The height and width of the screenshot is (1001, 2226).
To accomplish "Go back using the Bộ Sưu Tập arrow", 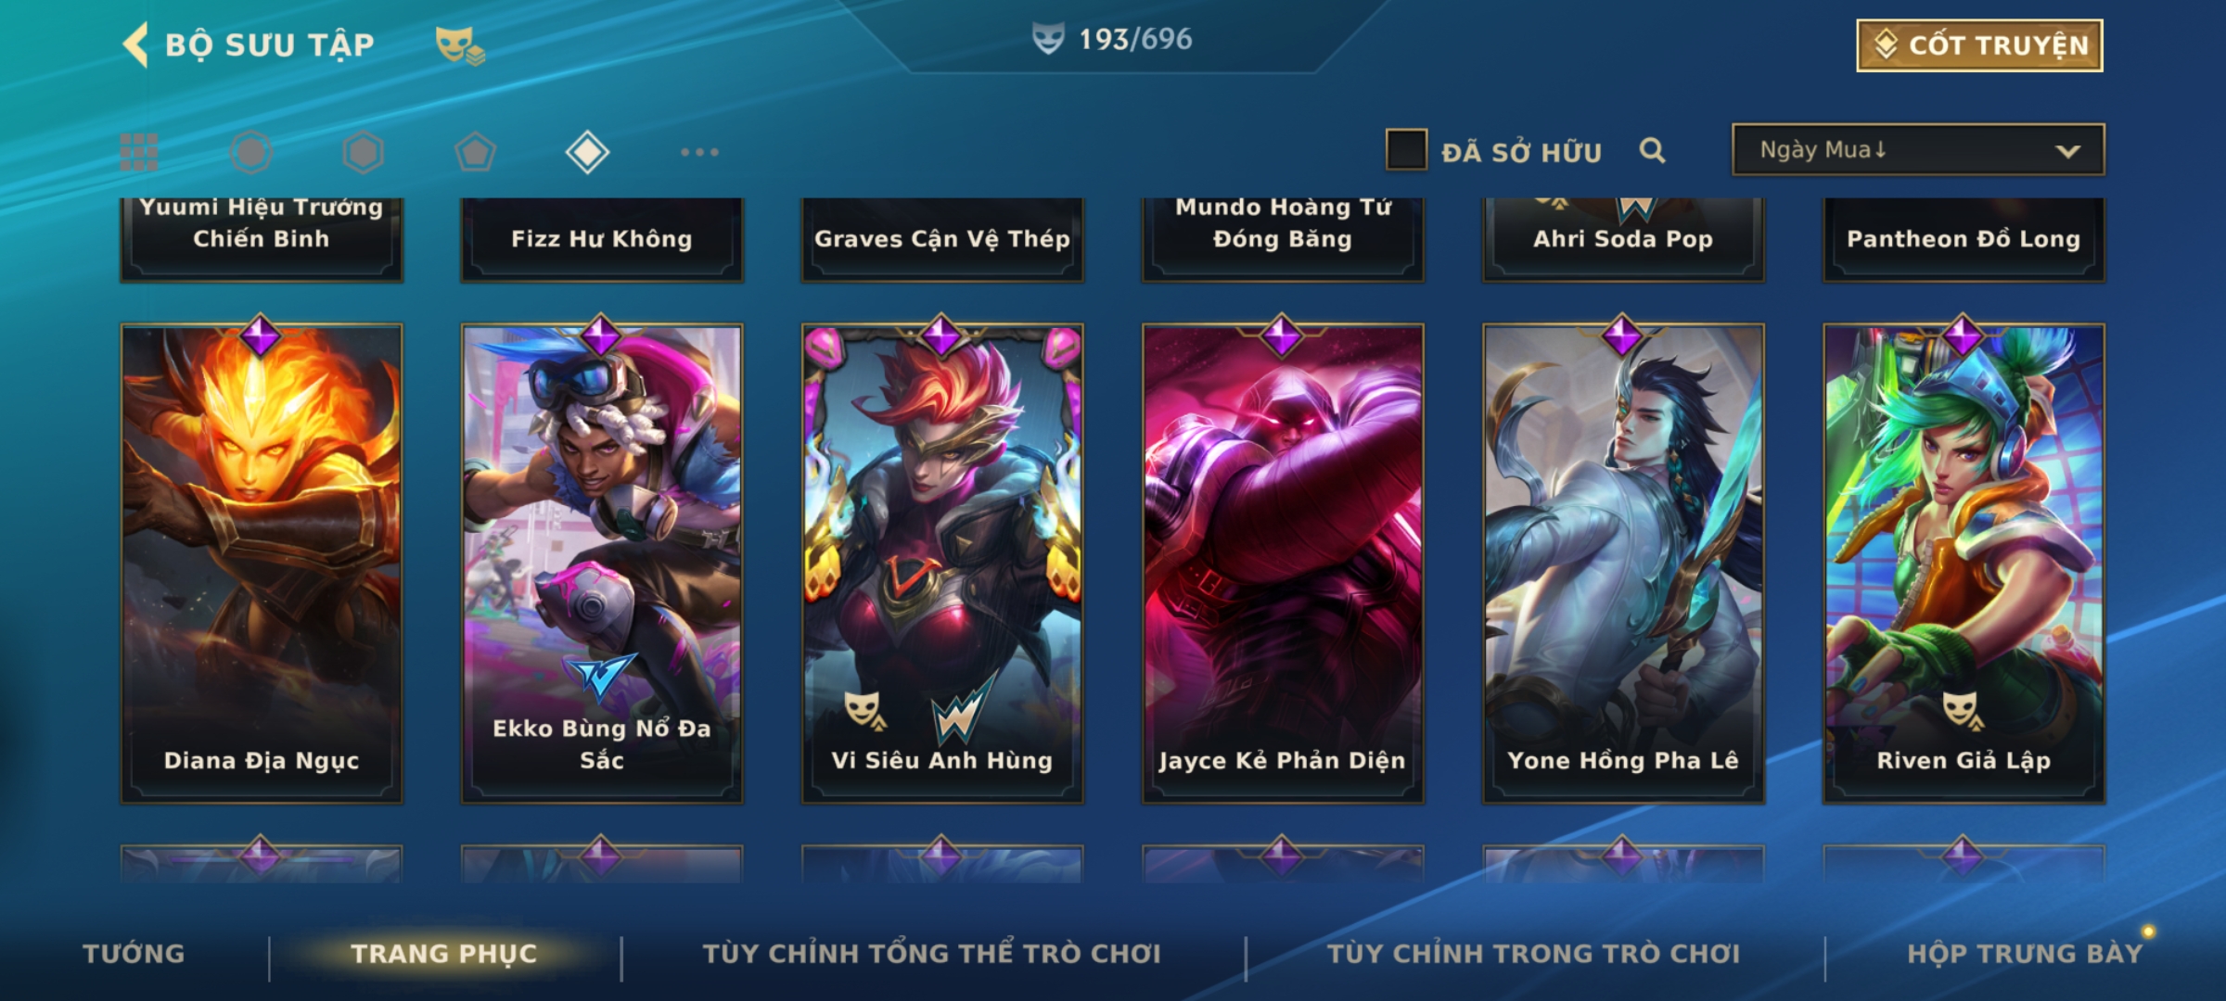I will pyautogui.click(x=135, y=44).
